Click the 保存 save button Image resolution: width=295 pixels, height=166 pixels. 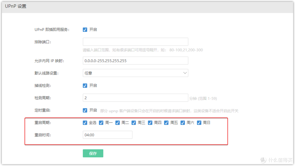(93, 153)
